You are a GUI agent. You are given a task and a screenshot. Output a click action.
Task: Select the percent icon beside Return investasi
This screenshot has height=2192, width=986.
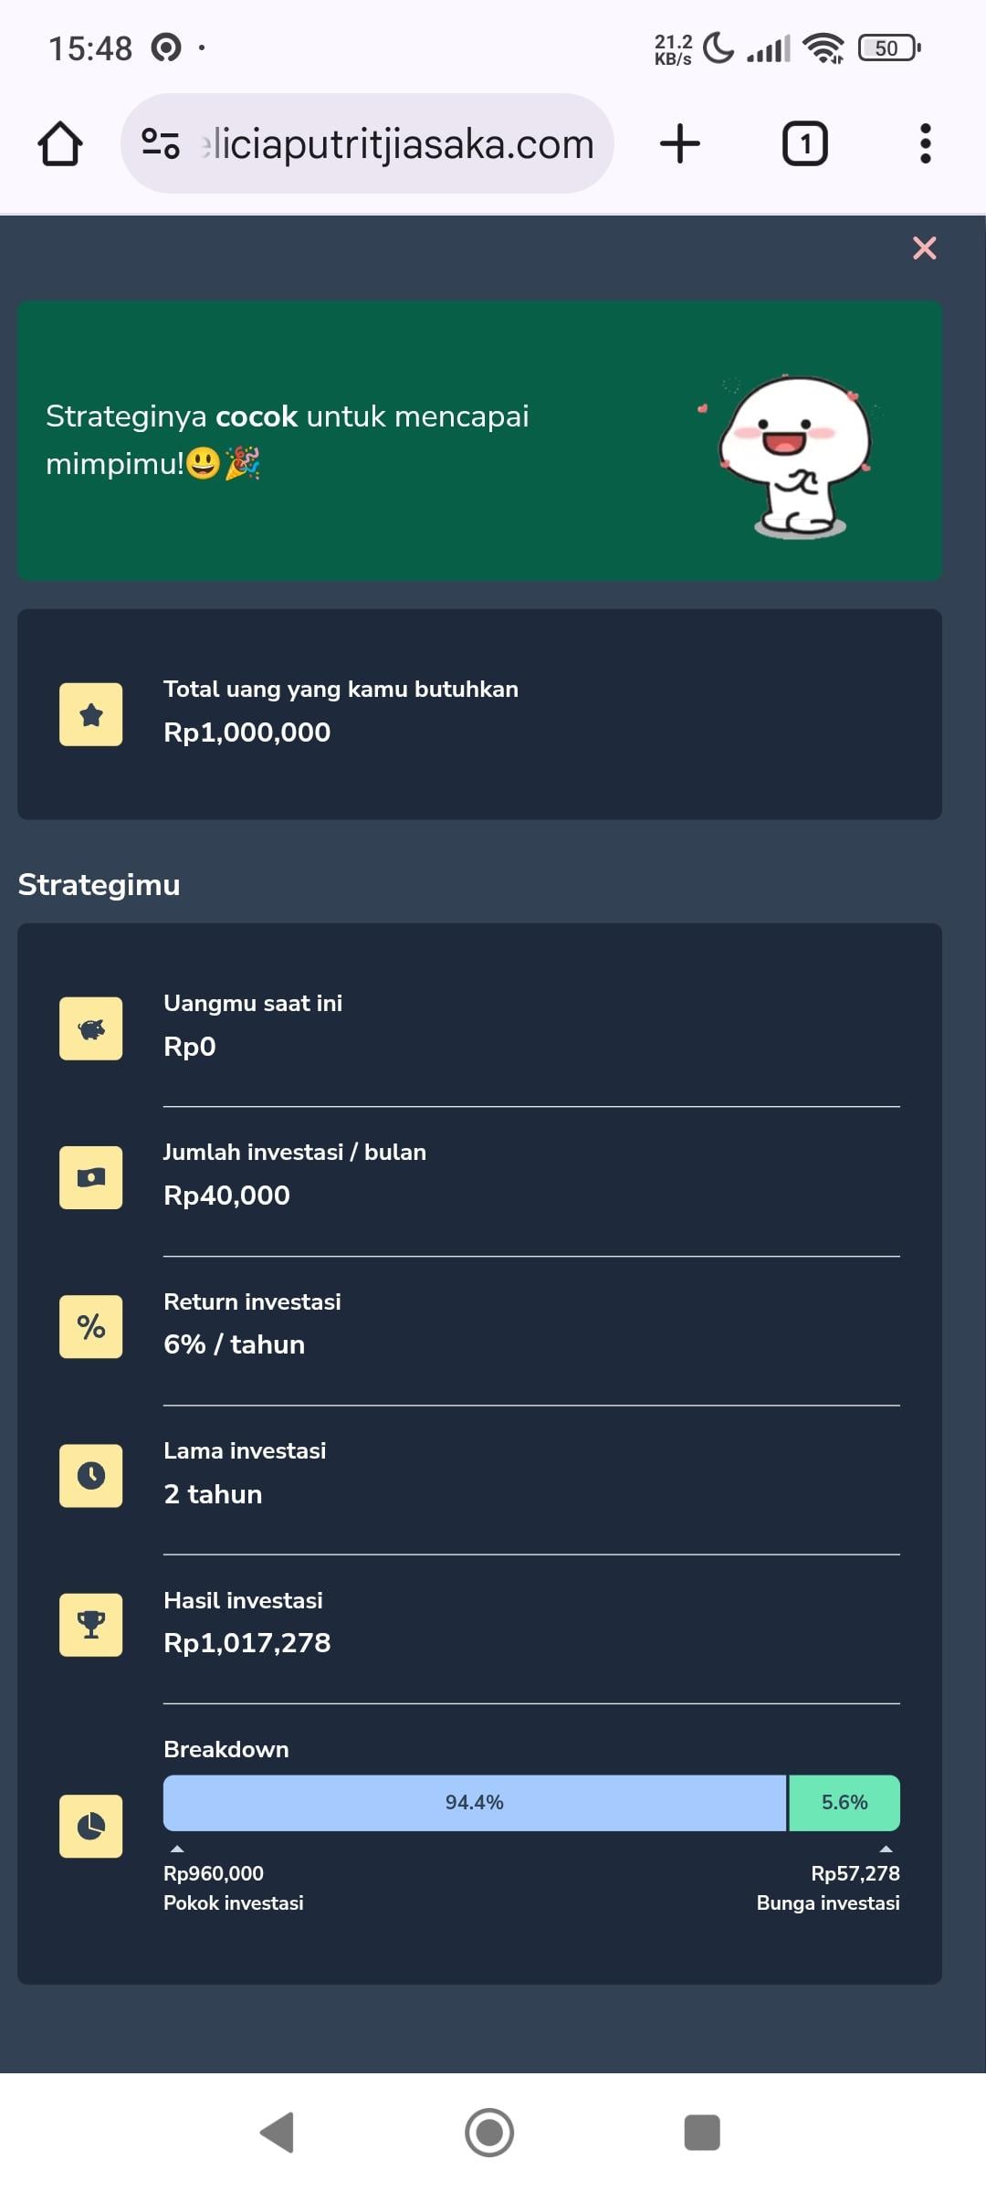pos(90,1326)
